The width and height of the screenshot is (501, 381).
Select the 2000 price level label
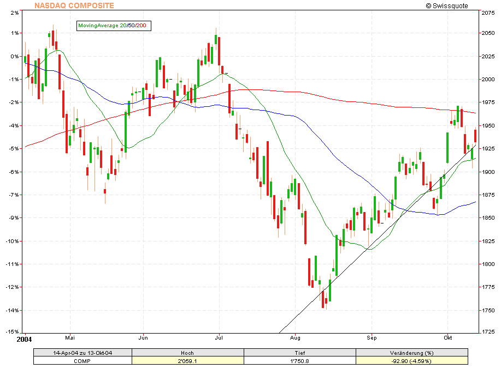[488, 80]
